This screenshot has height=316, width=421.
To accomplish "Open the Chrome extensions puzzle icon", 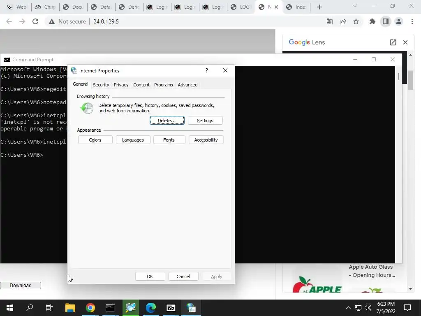I will click(x=372, y=21).
